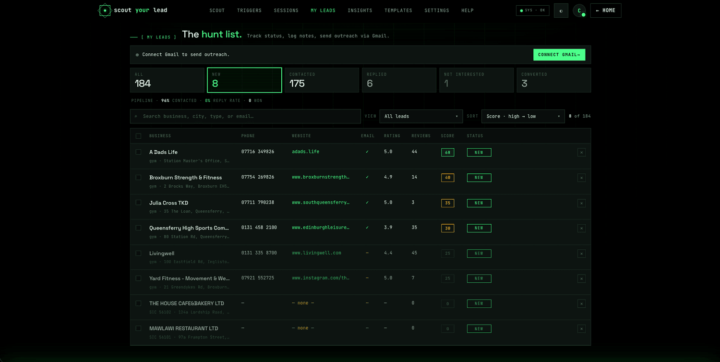
Task: Open the HELP nav item
Action: 468,11
